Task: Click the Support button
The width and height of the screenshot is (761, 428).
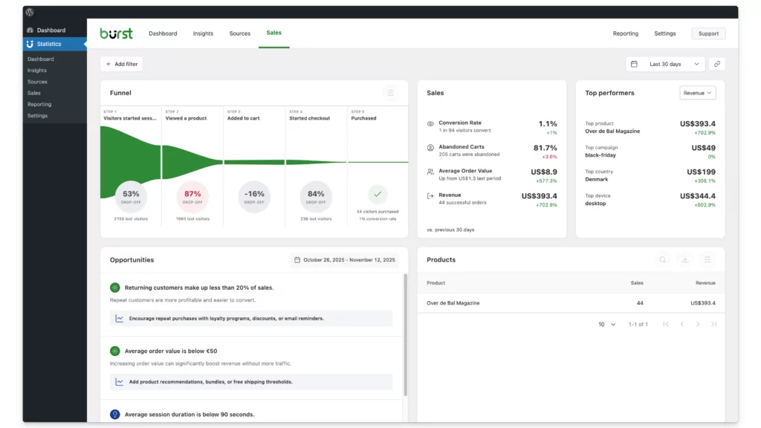Action: (707, 33)
